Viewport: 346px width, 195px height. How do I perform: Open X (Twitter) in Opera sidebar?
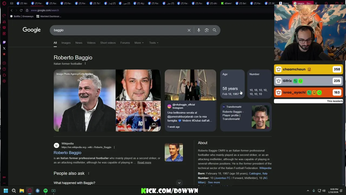tap(4, 48)
